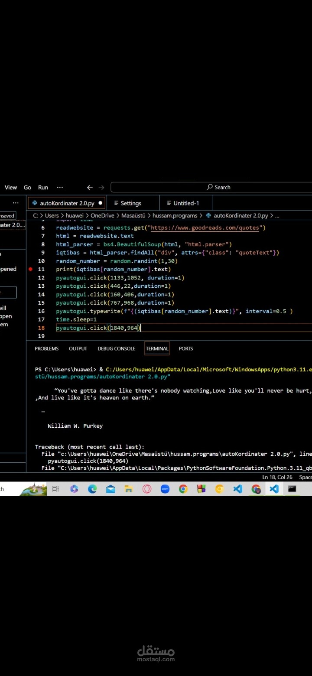
Task: Open the highlighted VS Code taskbar icon
Action: coord(274,489)
